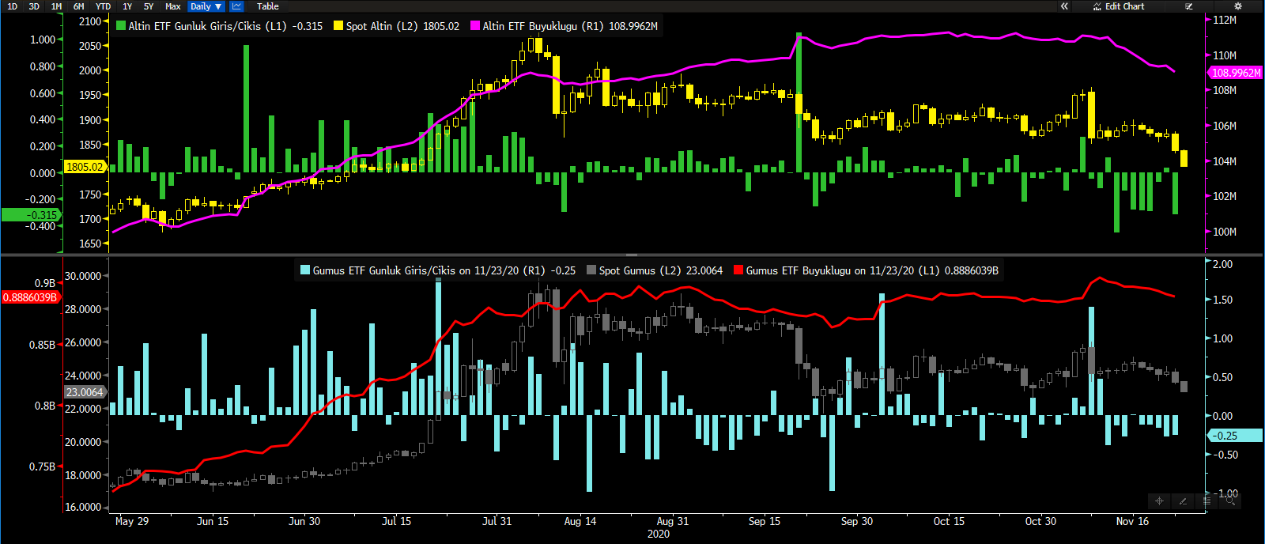Image resolution: width=1265 pixels, height=544 pixels.
Task: Choose the 1Y time range
Action: click(x=127, y=6)
